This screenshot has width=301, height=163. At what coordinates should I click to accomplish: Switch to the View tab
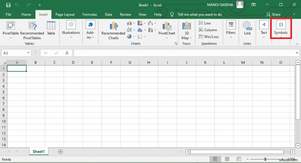click(142, 14)
